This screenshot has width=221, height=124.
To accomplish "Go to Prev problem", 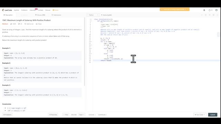I will pyautogui.click(x=66, y=115).
